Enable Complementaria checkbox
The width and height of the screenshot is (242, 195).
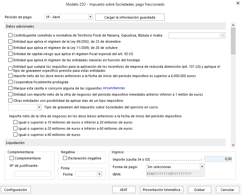coord(11,158)
